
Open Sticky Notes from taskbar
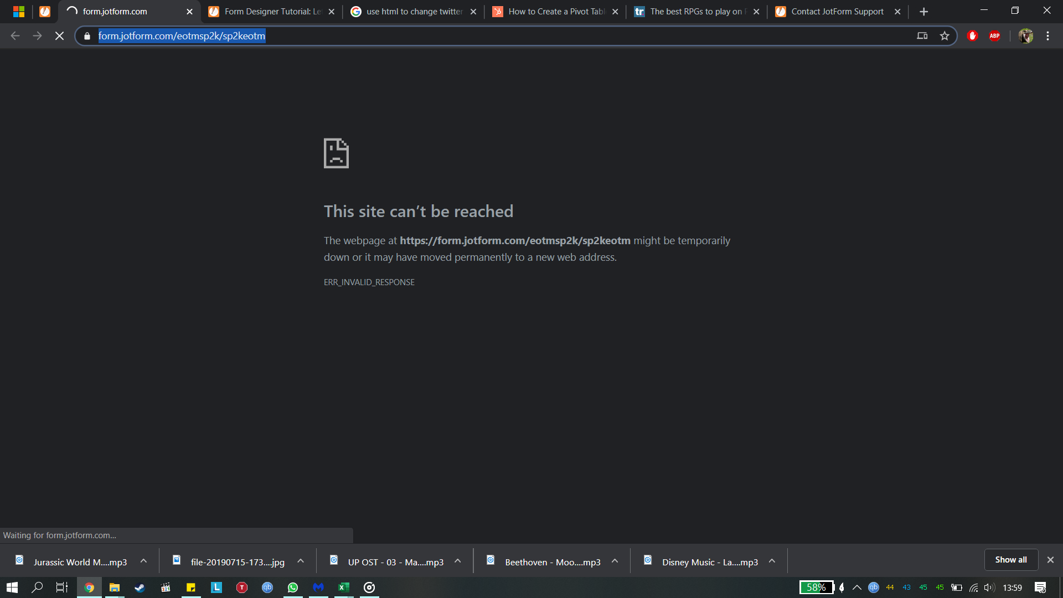click(191, 587)
